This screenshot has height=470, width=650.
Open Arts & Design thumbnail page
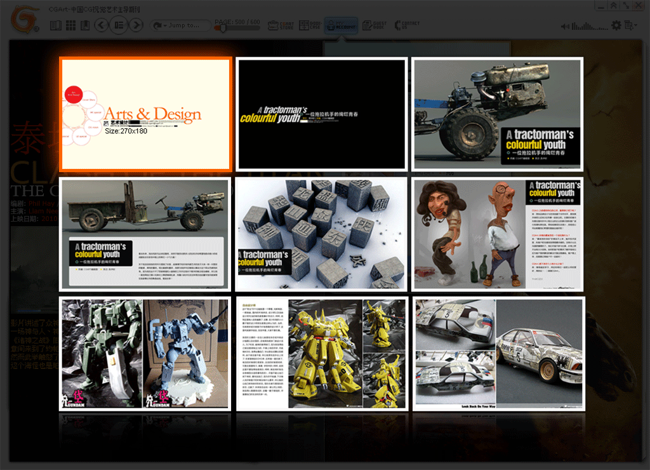145,114
